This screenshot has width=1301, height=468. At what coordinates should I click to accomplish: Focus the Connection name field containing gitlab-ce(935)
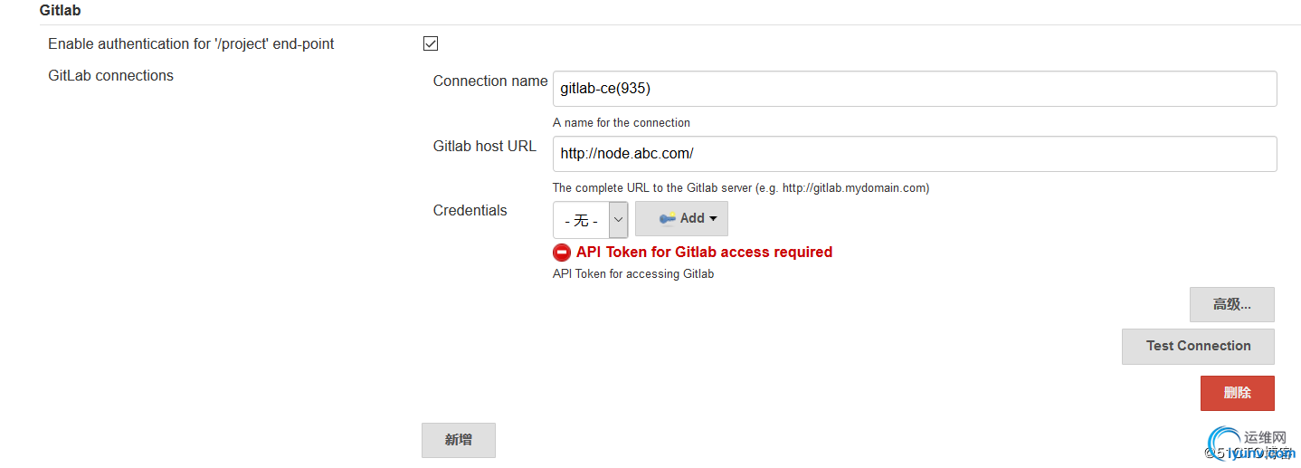(x=915, y=89)
